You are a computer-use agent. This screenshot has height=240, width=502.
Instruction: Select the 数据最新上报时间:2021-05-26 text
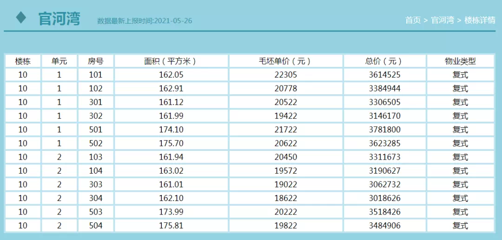click(x=145, y=21)
